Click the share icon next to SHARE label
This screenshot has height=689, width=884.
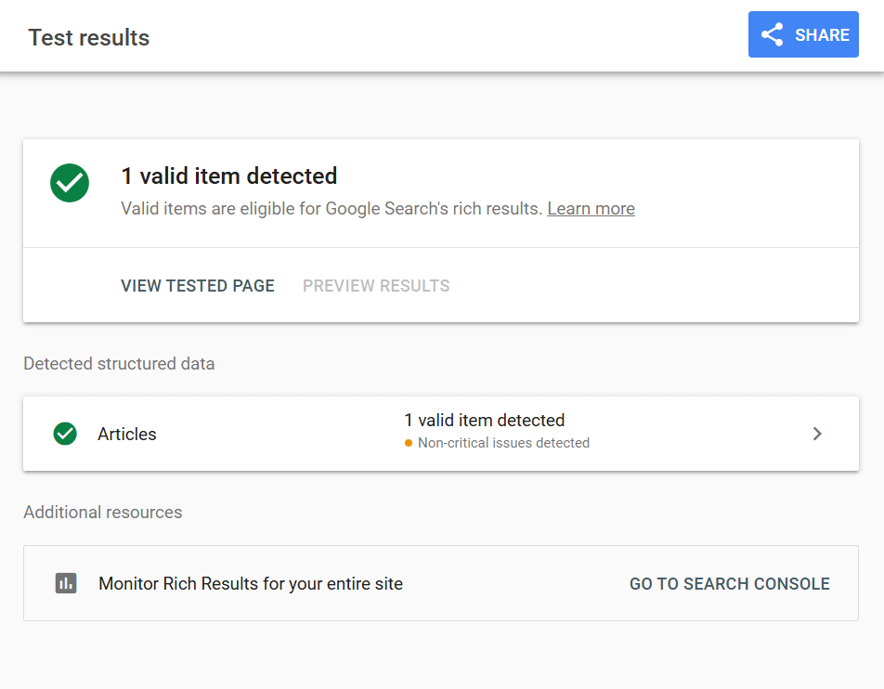click(x=772, y=34)
